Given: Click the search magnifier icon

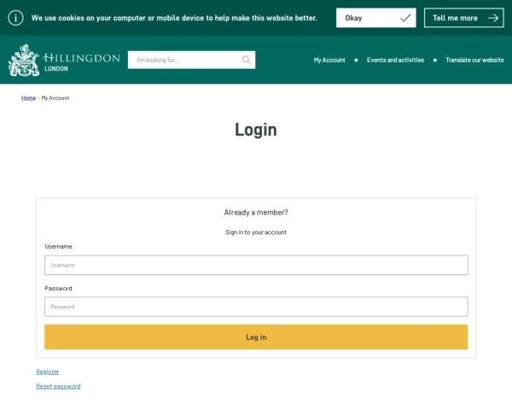Looking at the screenshot, I should coord(247,60).
